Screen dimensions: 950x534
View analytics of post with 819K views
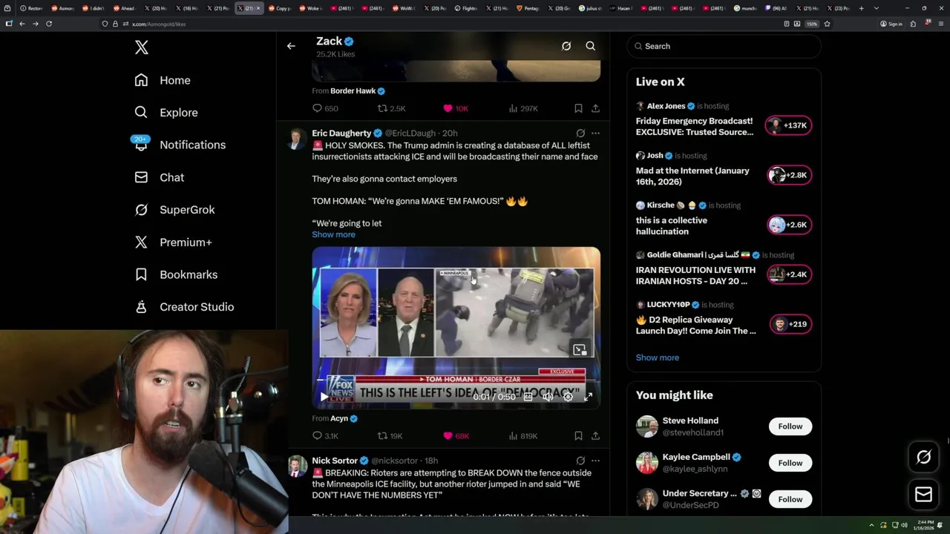pos(523,436)
